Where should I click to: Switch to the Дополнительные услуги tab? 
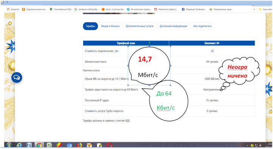[x=140, y=26]
